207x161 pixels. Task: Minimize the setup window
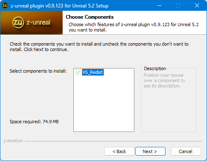click(x=159, y=5)
